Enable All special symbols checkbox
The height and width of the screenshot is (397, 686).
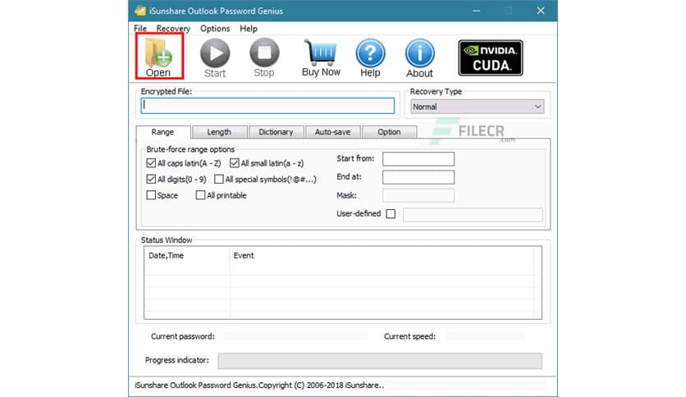coord(219,180)
